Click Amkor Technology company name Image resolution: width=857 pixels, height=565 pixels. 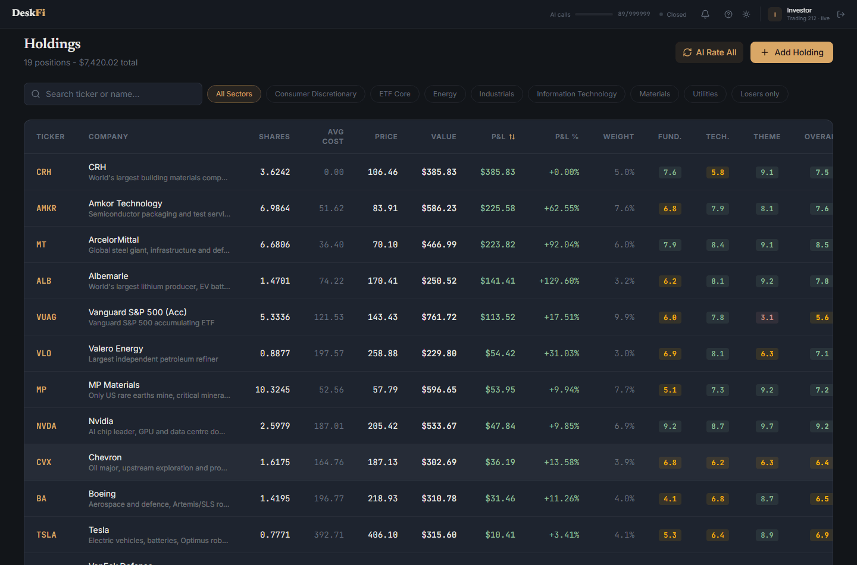click(125, 203)
